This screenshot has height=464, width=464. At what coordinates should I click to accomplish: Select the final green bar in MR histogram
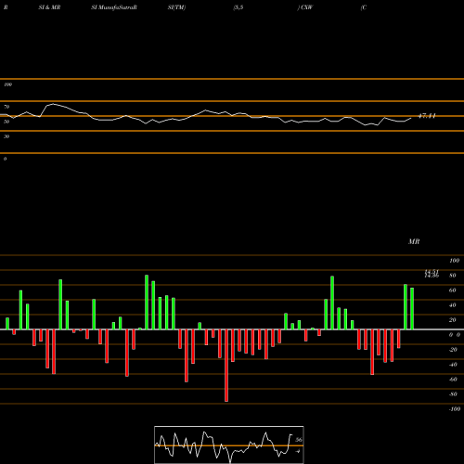pos(412,309)
